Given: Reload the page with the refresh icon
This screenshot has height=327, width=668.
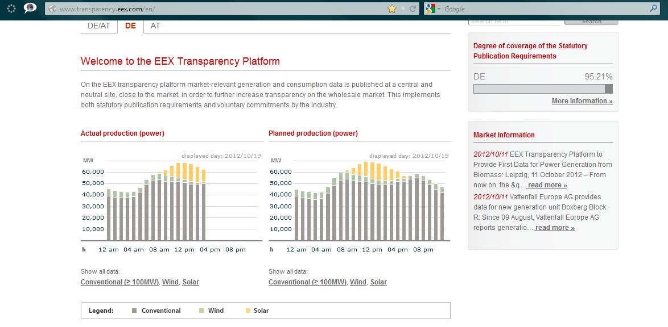Looking at the screenshot, I should (x=413, y=9).
